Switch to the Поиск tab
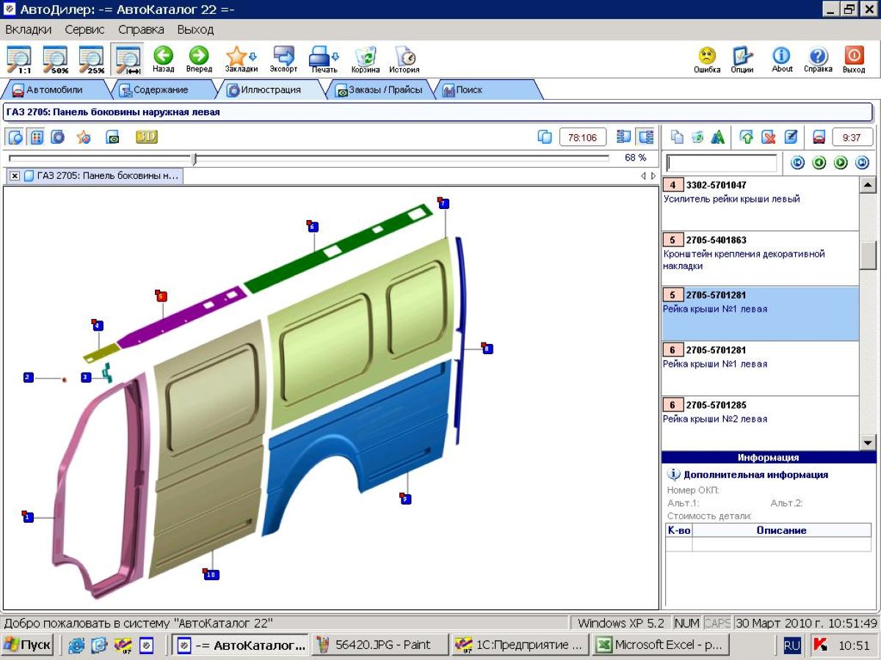 [x=485, y=89]
